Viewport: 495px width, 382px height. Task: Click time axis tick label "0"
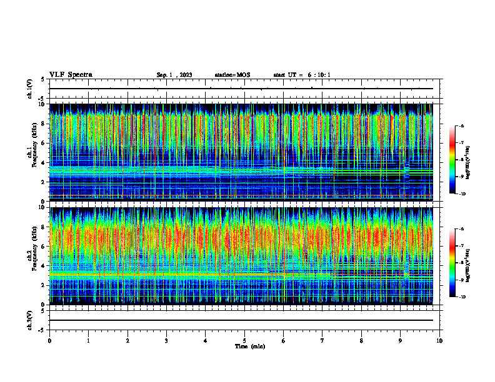coord(49,341)
